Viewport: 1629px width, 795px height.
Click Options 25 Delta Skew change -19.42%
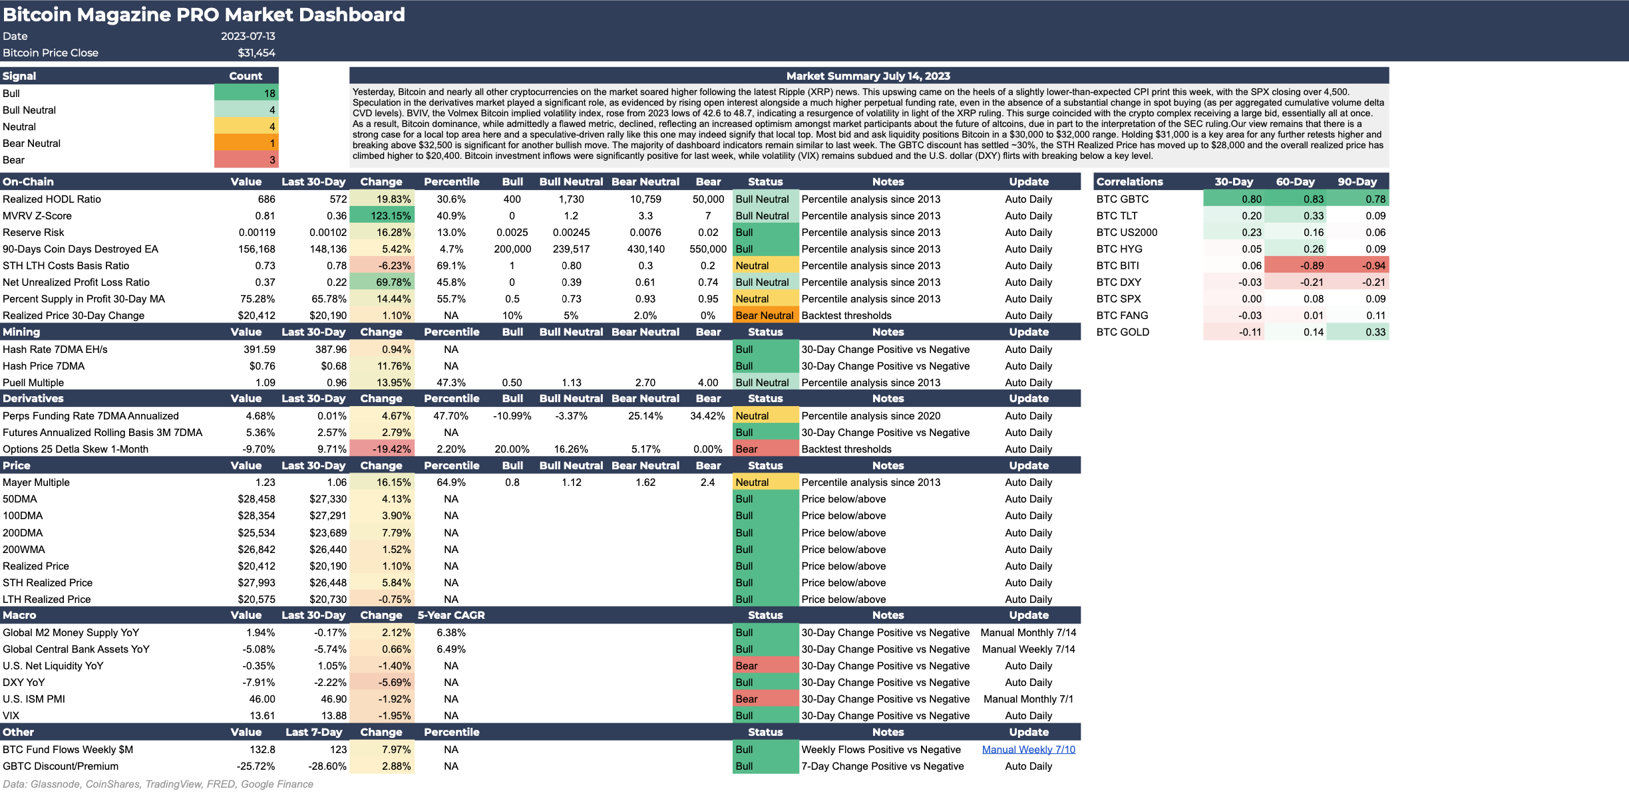click(x=382, y=449)
